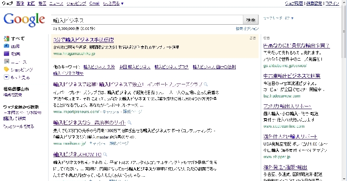Open the セーフサーチ dropdown
This screenshot has width=347, height=181.
pyautogui.click(x=278, y=18)
